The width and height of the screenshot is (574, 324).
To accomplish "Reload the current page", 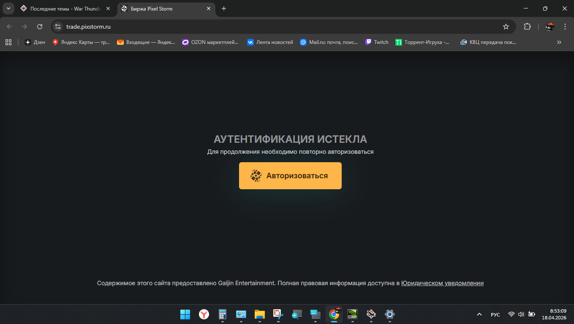I will pos(40,27).
